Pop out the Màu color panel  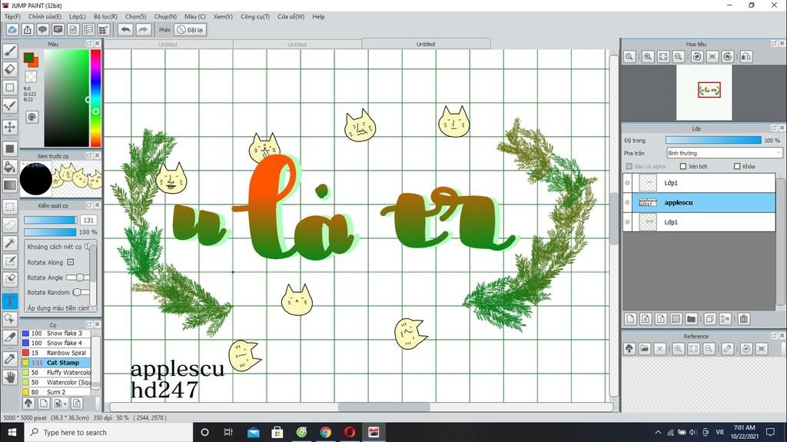(x=89, y=44)
